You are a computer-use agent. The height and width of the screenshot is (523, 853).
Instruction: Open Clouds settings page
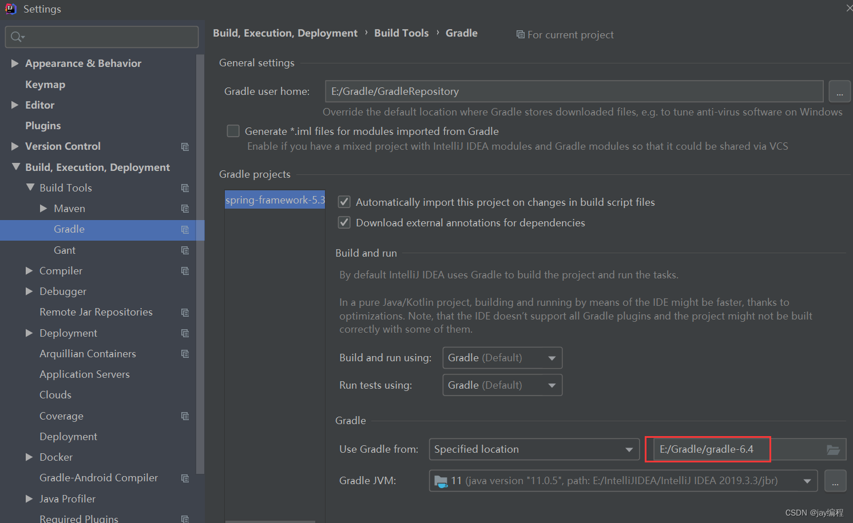tap(55, 395)
